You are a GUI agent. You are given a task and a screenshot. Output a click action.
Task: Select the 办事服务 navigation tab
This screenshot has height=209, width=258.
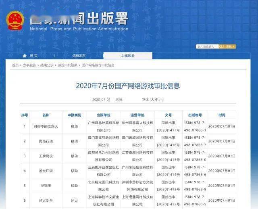(x=128, y=56)
